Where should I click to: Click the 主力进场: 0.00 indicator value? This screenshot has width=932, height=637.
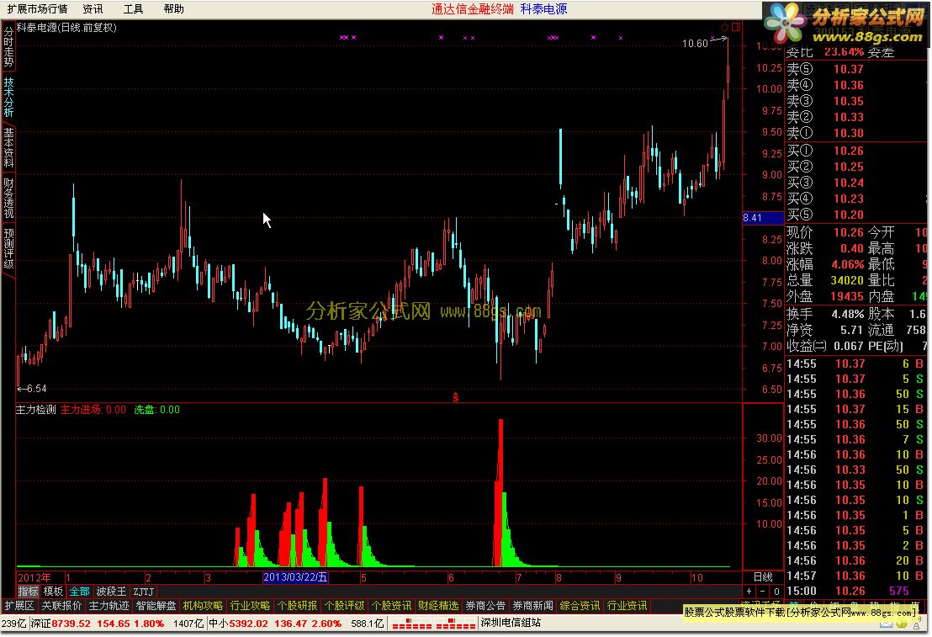(93, 410)
